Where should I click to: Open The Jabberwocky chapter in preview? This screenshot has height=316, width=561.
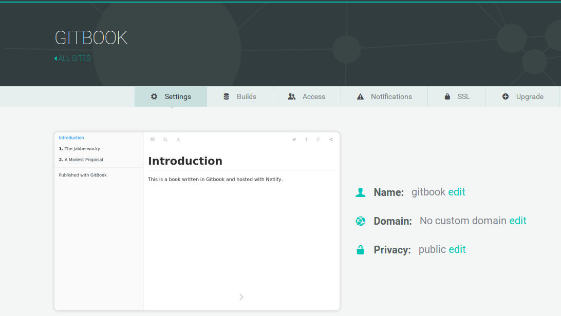click(80, 149)
